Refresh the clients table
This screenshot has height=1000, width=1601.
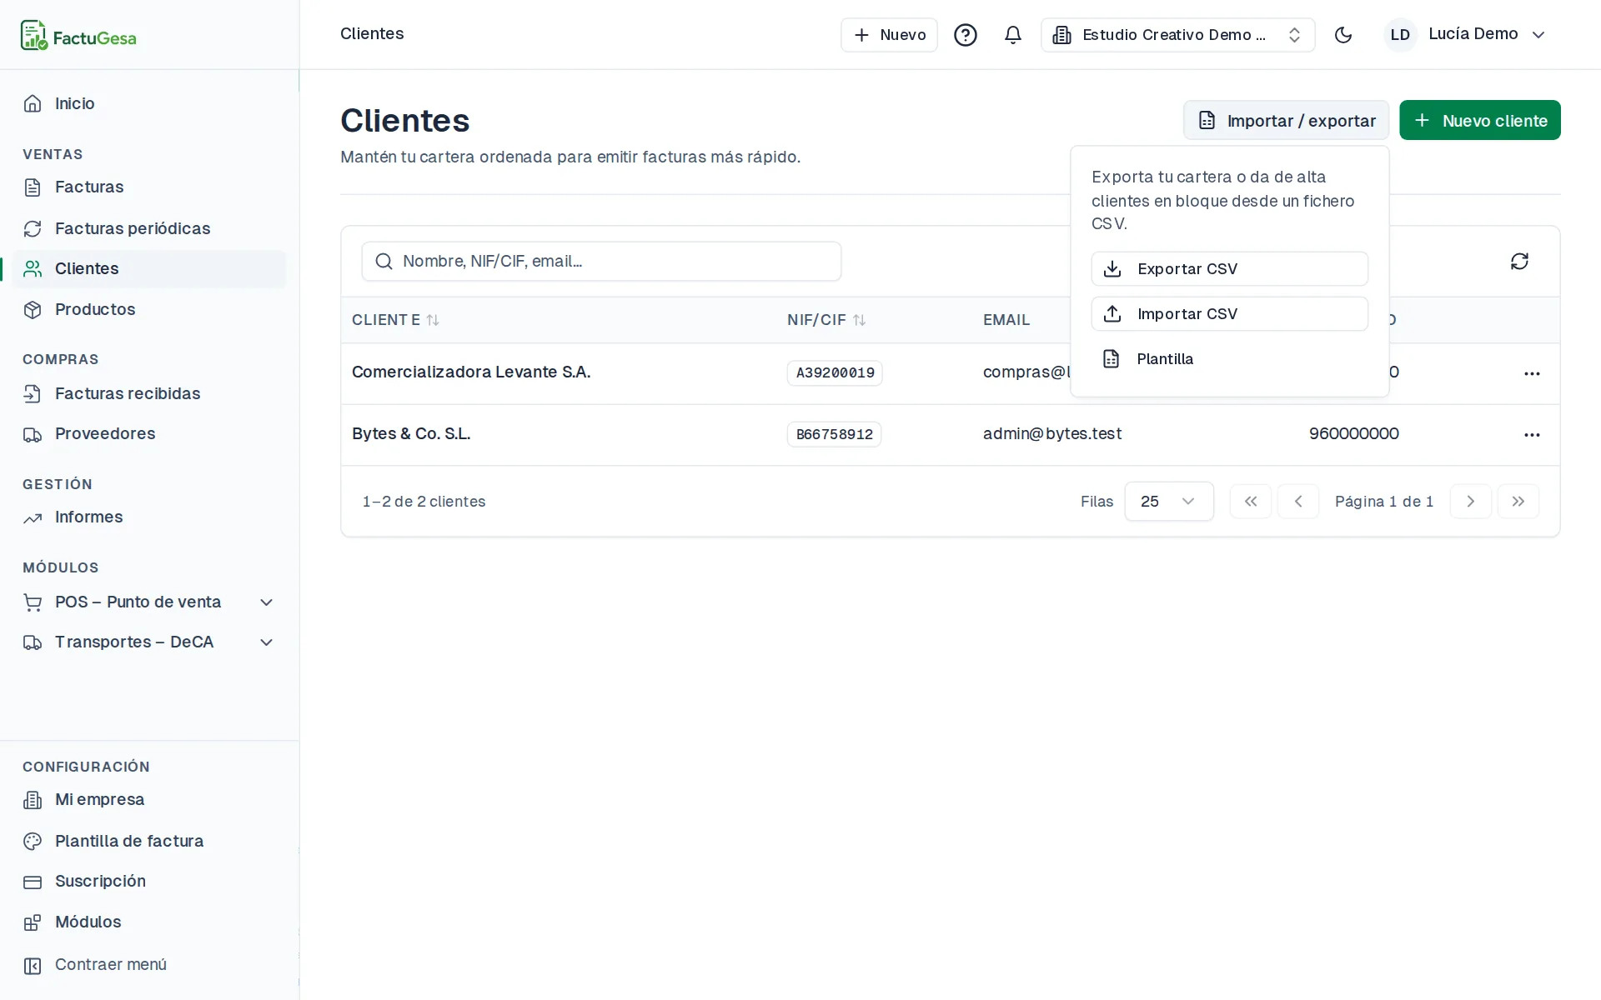(x=1519, y=262)
